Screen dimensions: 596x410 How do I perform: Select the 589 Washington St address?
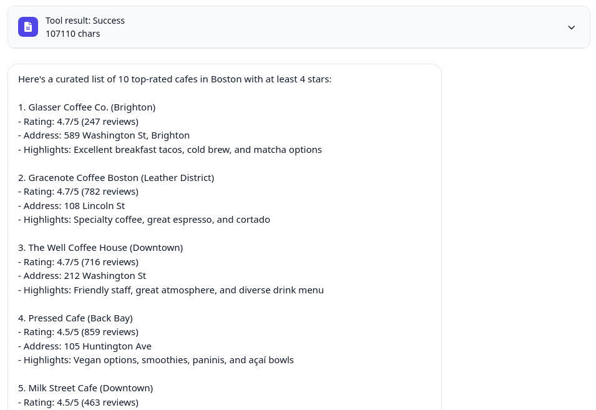click(104, 135)
